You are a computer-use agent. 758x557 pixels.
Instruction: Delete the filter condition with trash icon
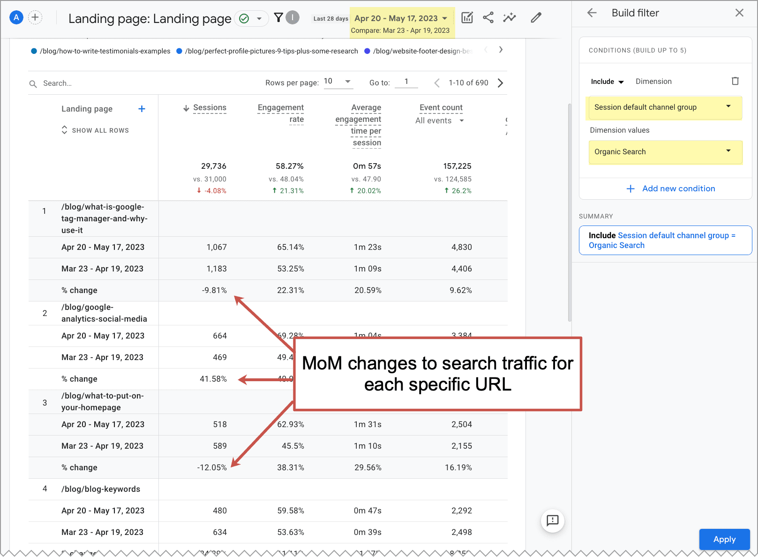[x=735, y=81]
